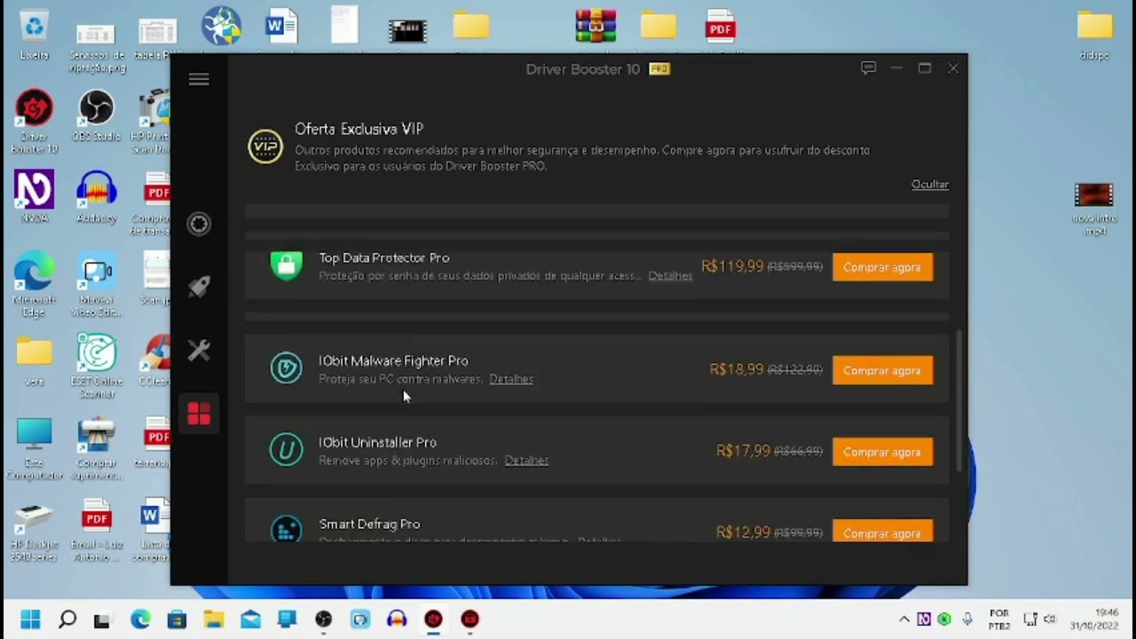Click the PRO badge next to title

click(659, 68)
